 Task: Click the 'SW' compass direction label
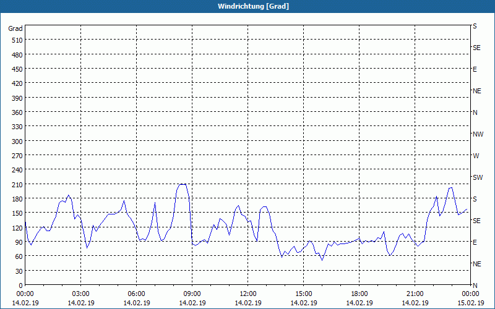pyautogui.click(x=478, y=177)
